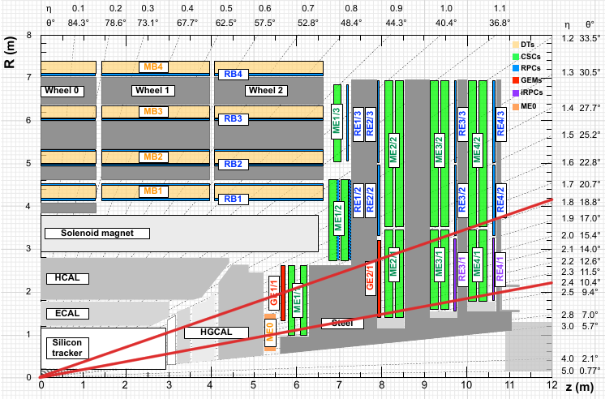Viewport: 605px width, 399px height.
Task: Click the Steel label
Action: 342,324
